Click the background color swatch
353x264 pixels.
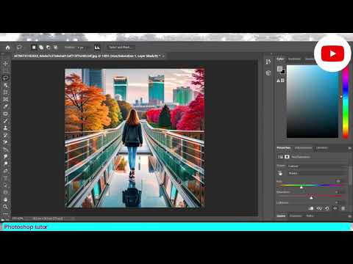283,72
